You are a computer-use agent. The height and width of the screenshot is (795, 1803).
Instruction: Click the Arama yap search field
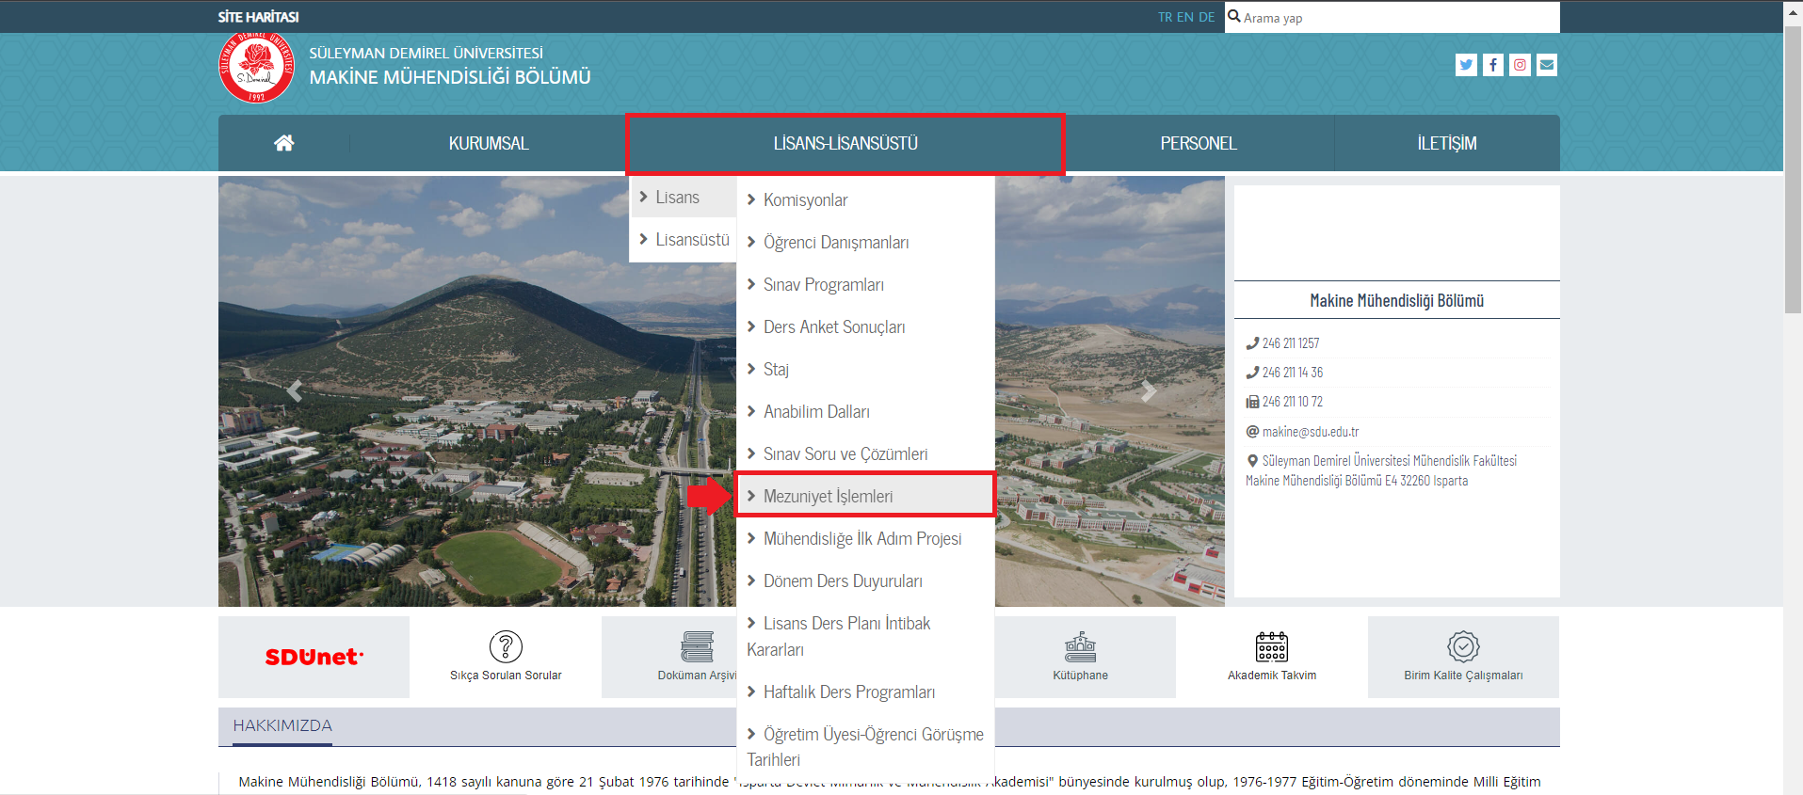coord(1393,18)
